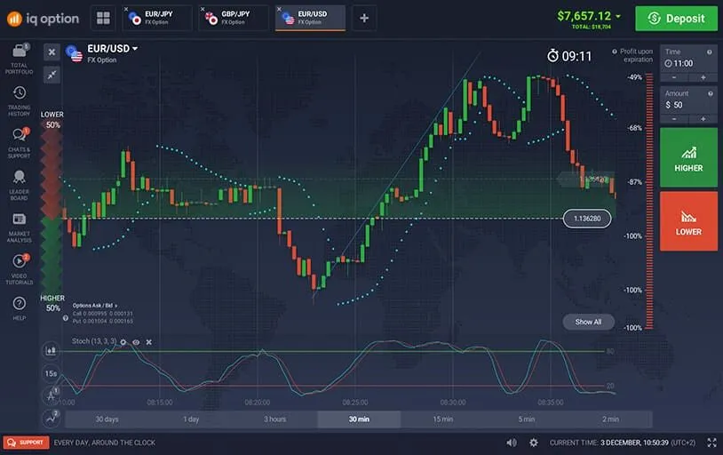Screen dimensions: 723x455
Task: Expand the EUR/USD asset dropdown
Action: tap(136, 48)
